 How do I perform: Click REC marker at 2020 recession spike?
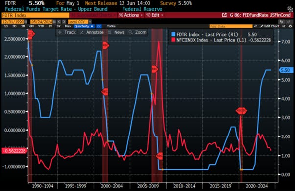[242, 111]
